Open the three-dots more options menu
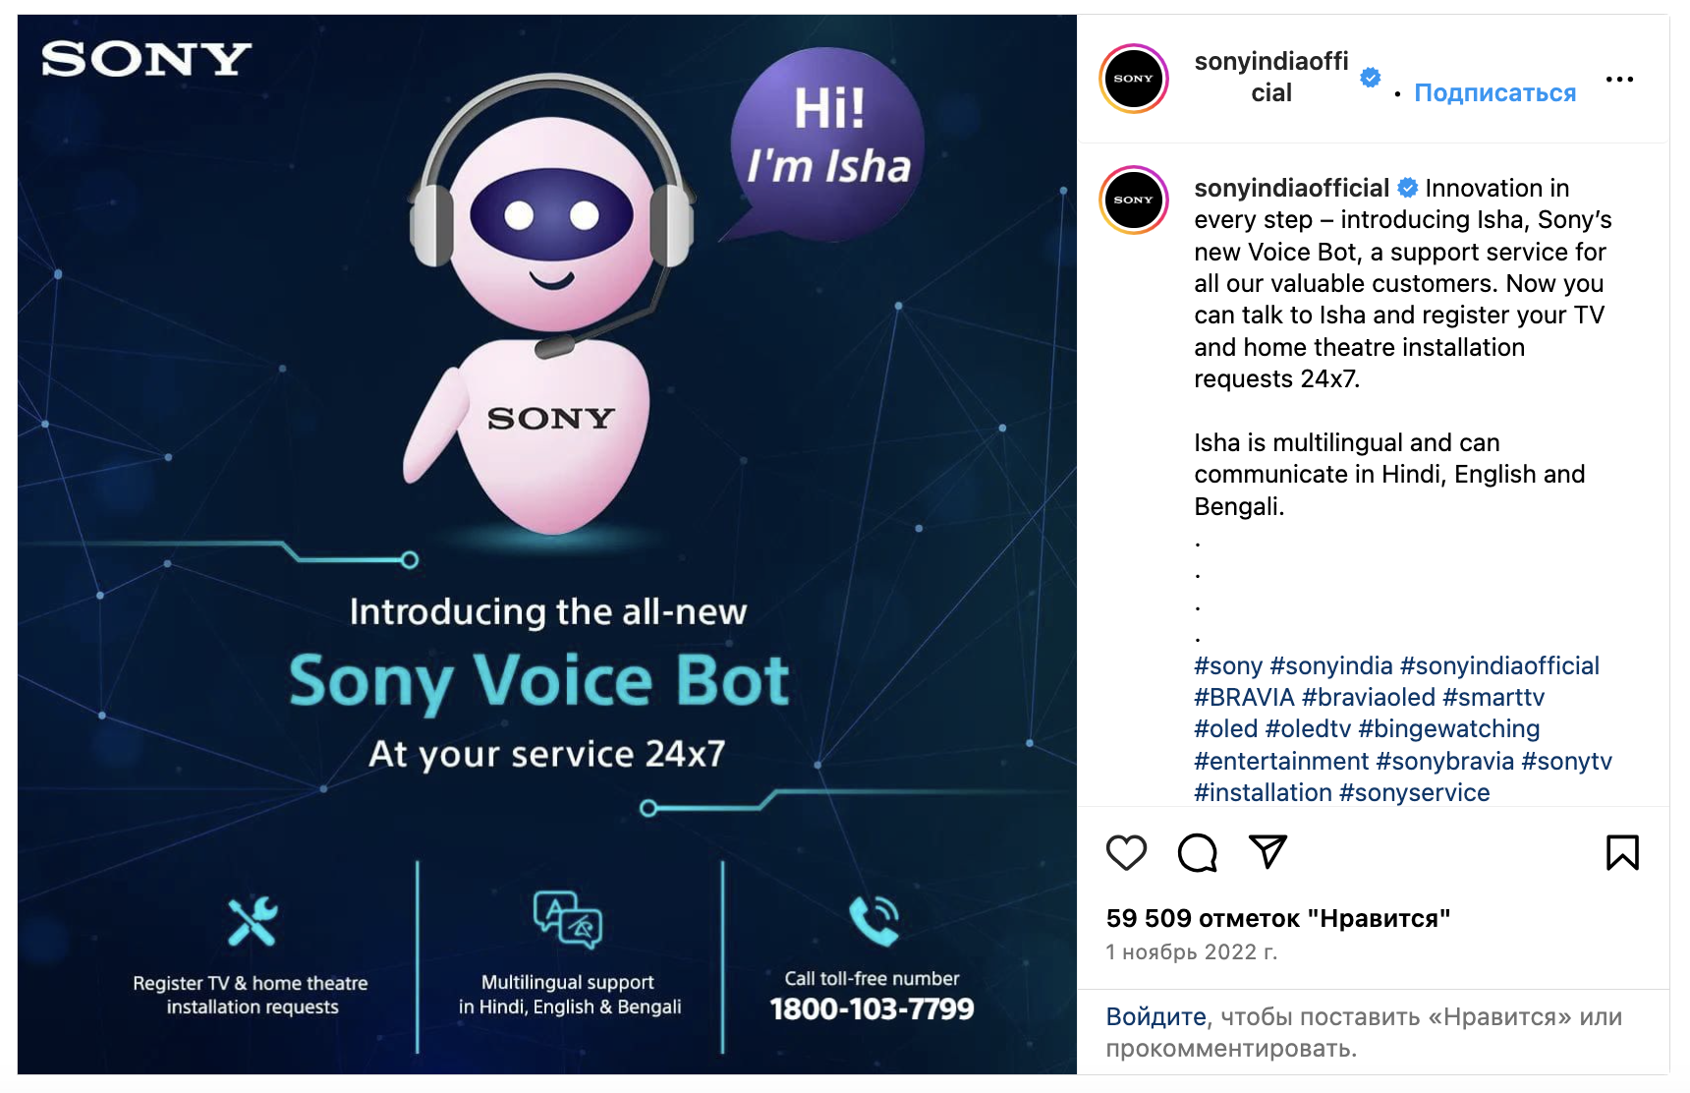 (x=1619, y=80)
